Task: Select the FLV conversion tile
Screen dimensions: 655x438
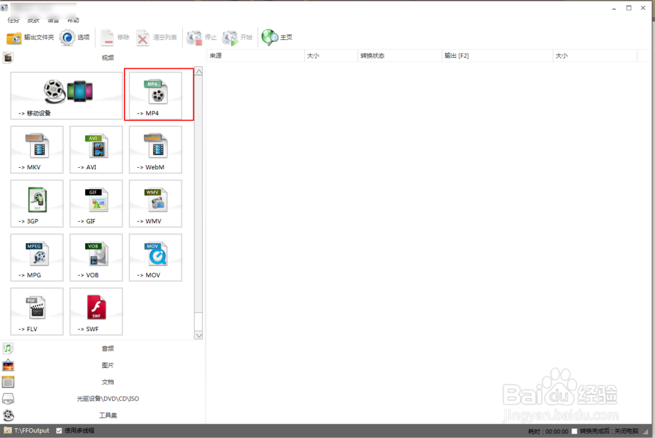Action: pos(37,311)
